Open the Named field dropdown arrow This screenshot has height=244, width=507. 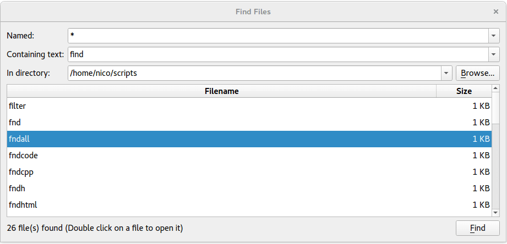pos(493,36)
